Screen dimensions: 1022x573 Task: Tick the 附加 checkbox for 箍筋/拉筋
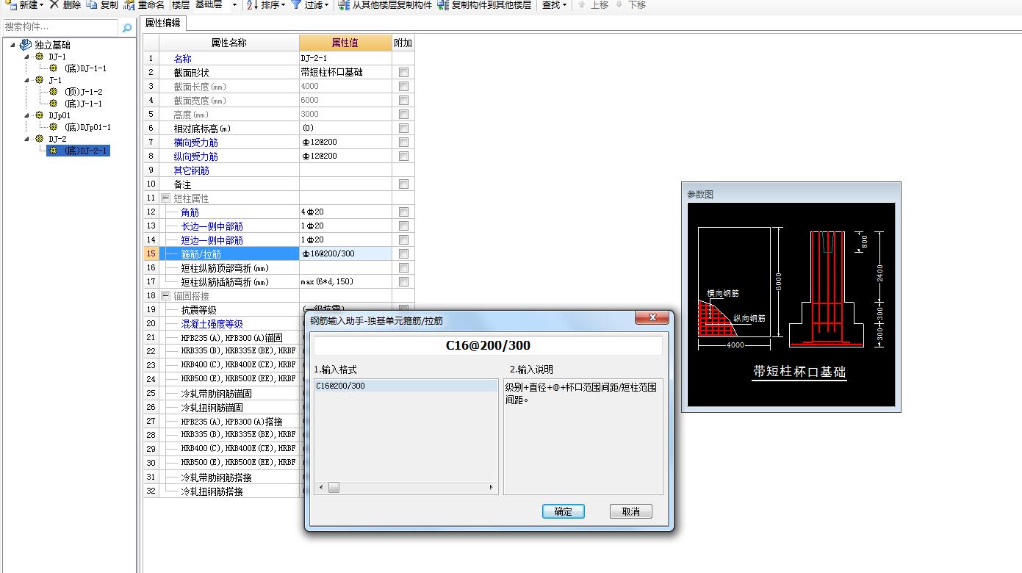tap(403, 254)
